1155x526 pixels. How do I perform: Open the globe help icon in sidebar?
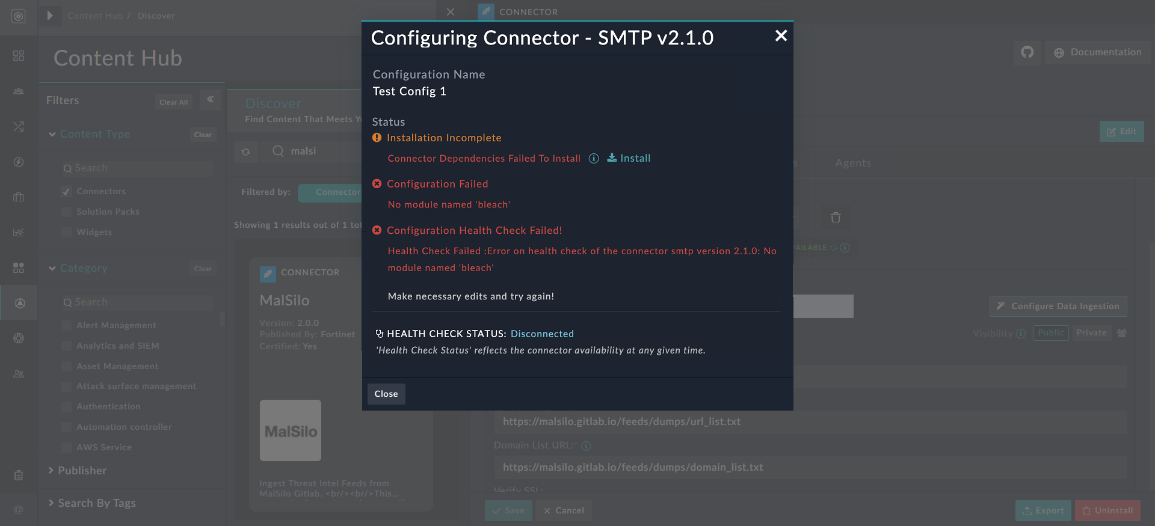point(19,338)
